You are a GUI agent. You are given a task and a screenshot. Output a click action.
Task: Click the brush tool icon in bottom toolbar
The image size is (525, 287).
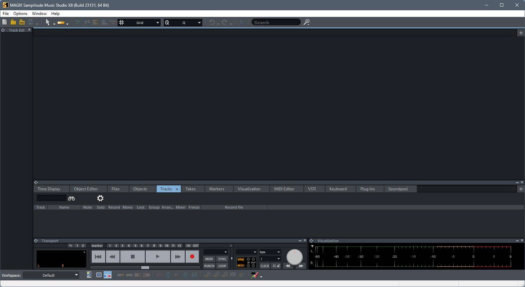255,275
